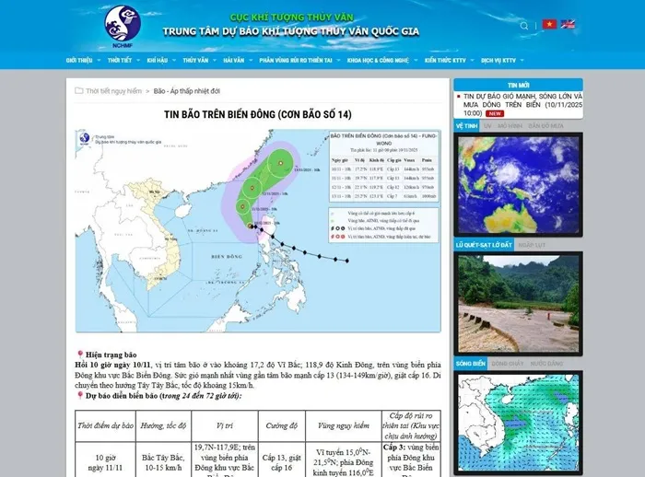Click table header Thời điểm dự báo
The height and width of the screenshot is (477, 645).
pyautogui.click(x=105, y=425)
